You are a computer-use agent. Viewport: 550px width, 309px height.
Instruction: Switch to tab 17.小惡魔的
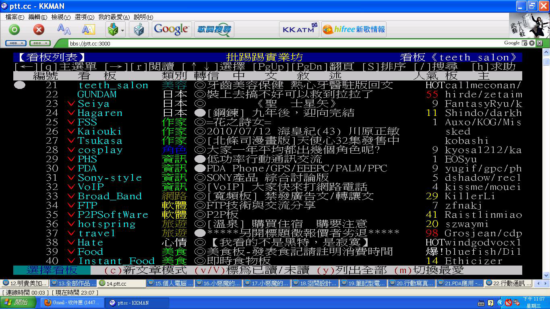[267, 283]
